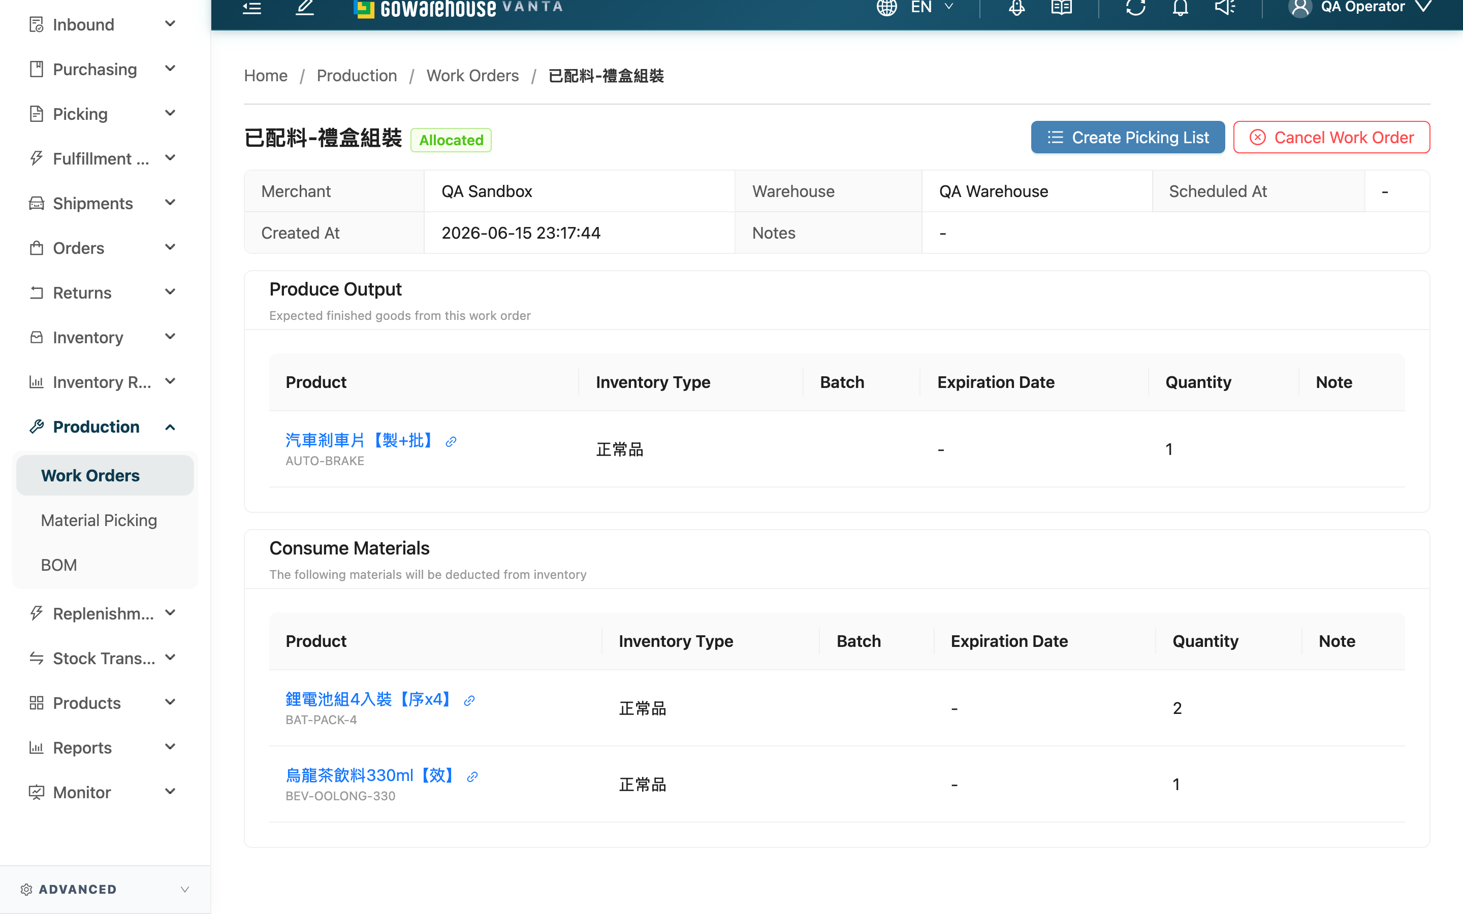Screen dimensions: 1463x914
Task: Click the edit pencil icon in header
Action: point(305,7)
